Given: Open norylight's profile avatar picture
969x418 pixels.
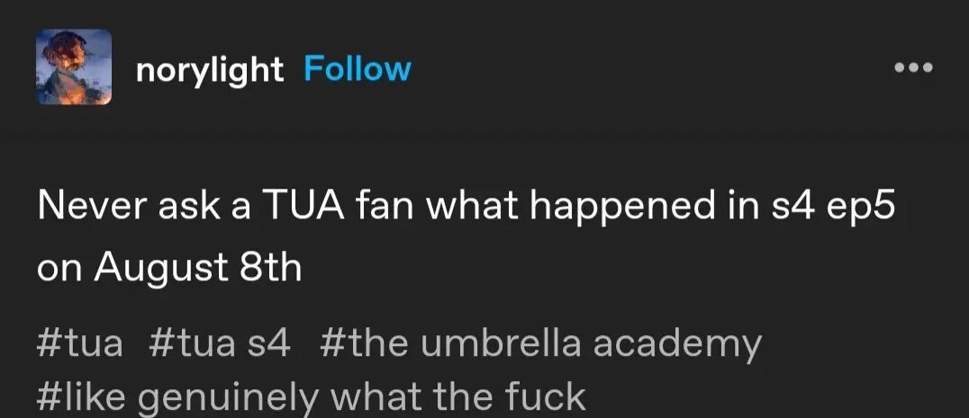Looking at the screenshot, I should (x=74, y=67).
